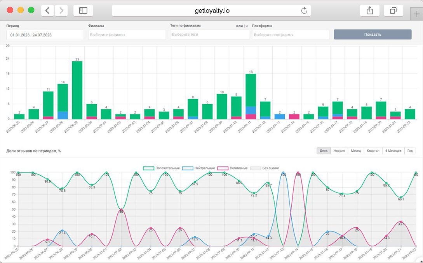Screen dimensions: 423x263
Task: Switch to the '6 Месяцев' period tab
Action: [393, 151]
